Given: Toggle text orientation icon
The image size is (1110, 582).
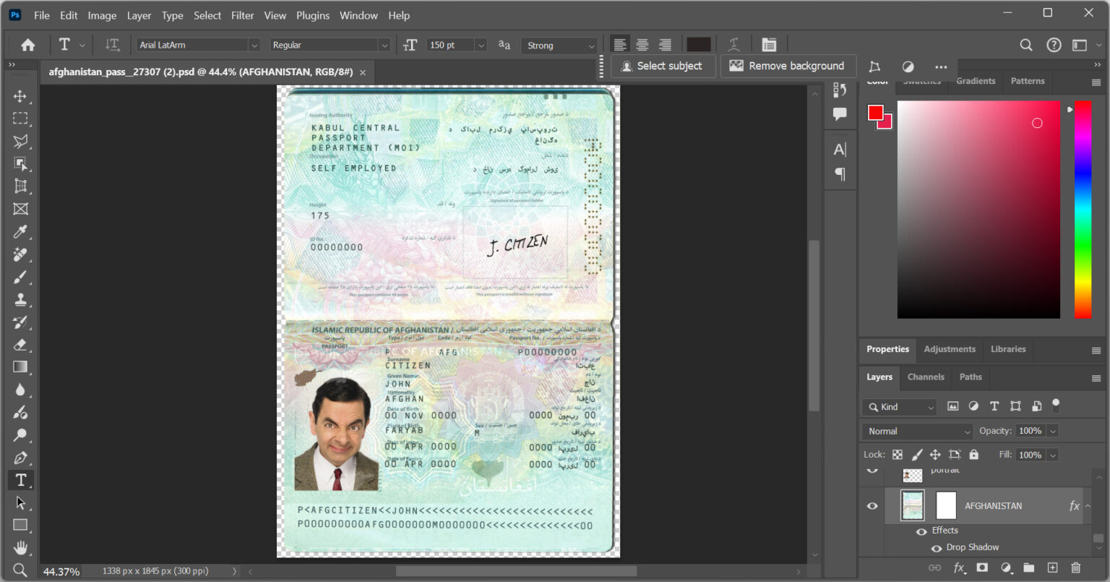Looking at the screenshot, I should point(112,45).
